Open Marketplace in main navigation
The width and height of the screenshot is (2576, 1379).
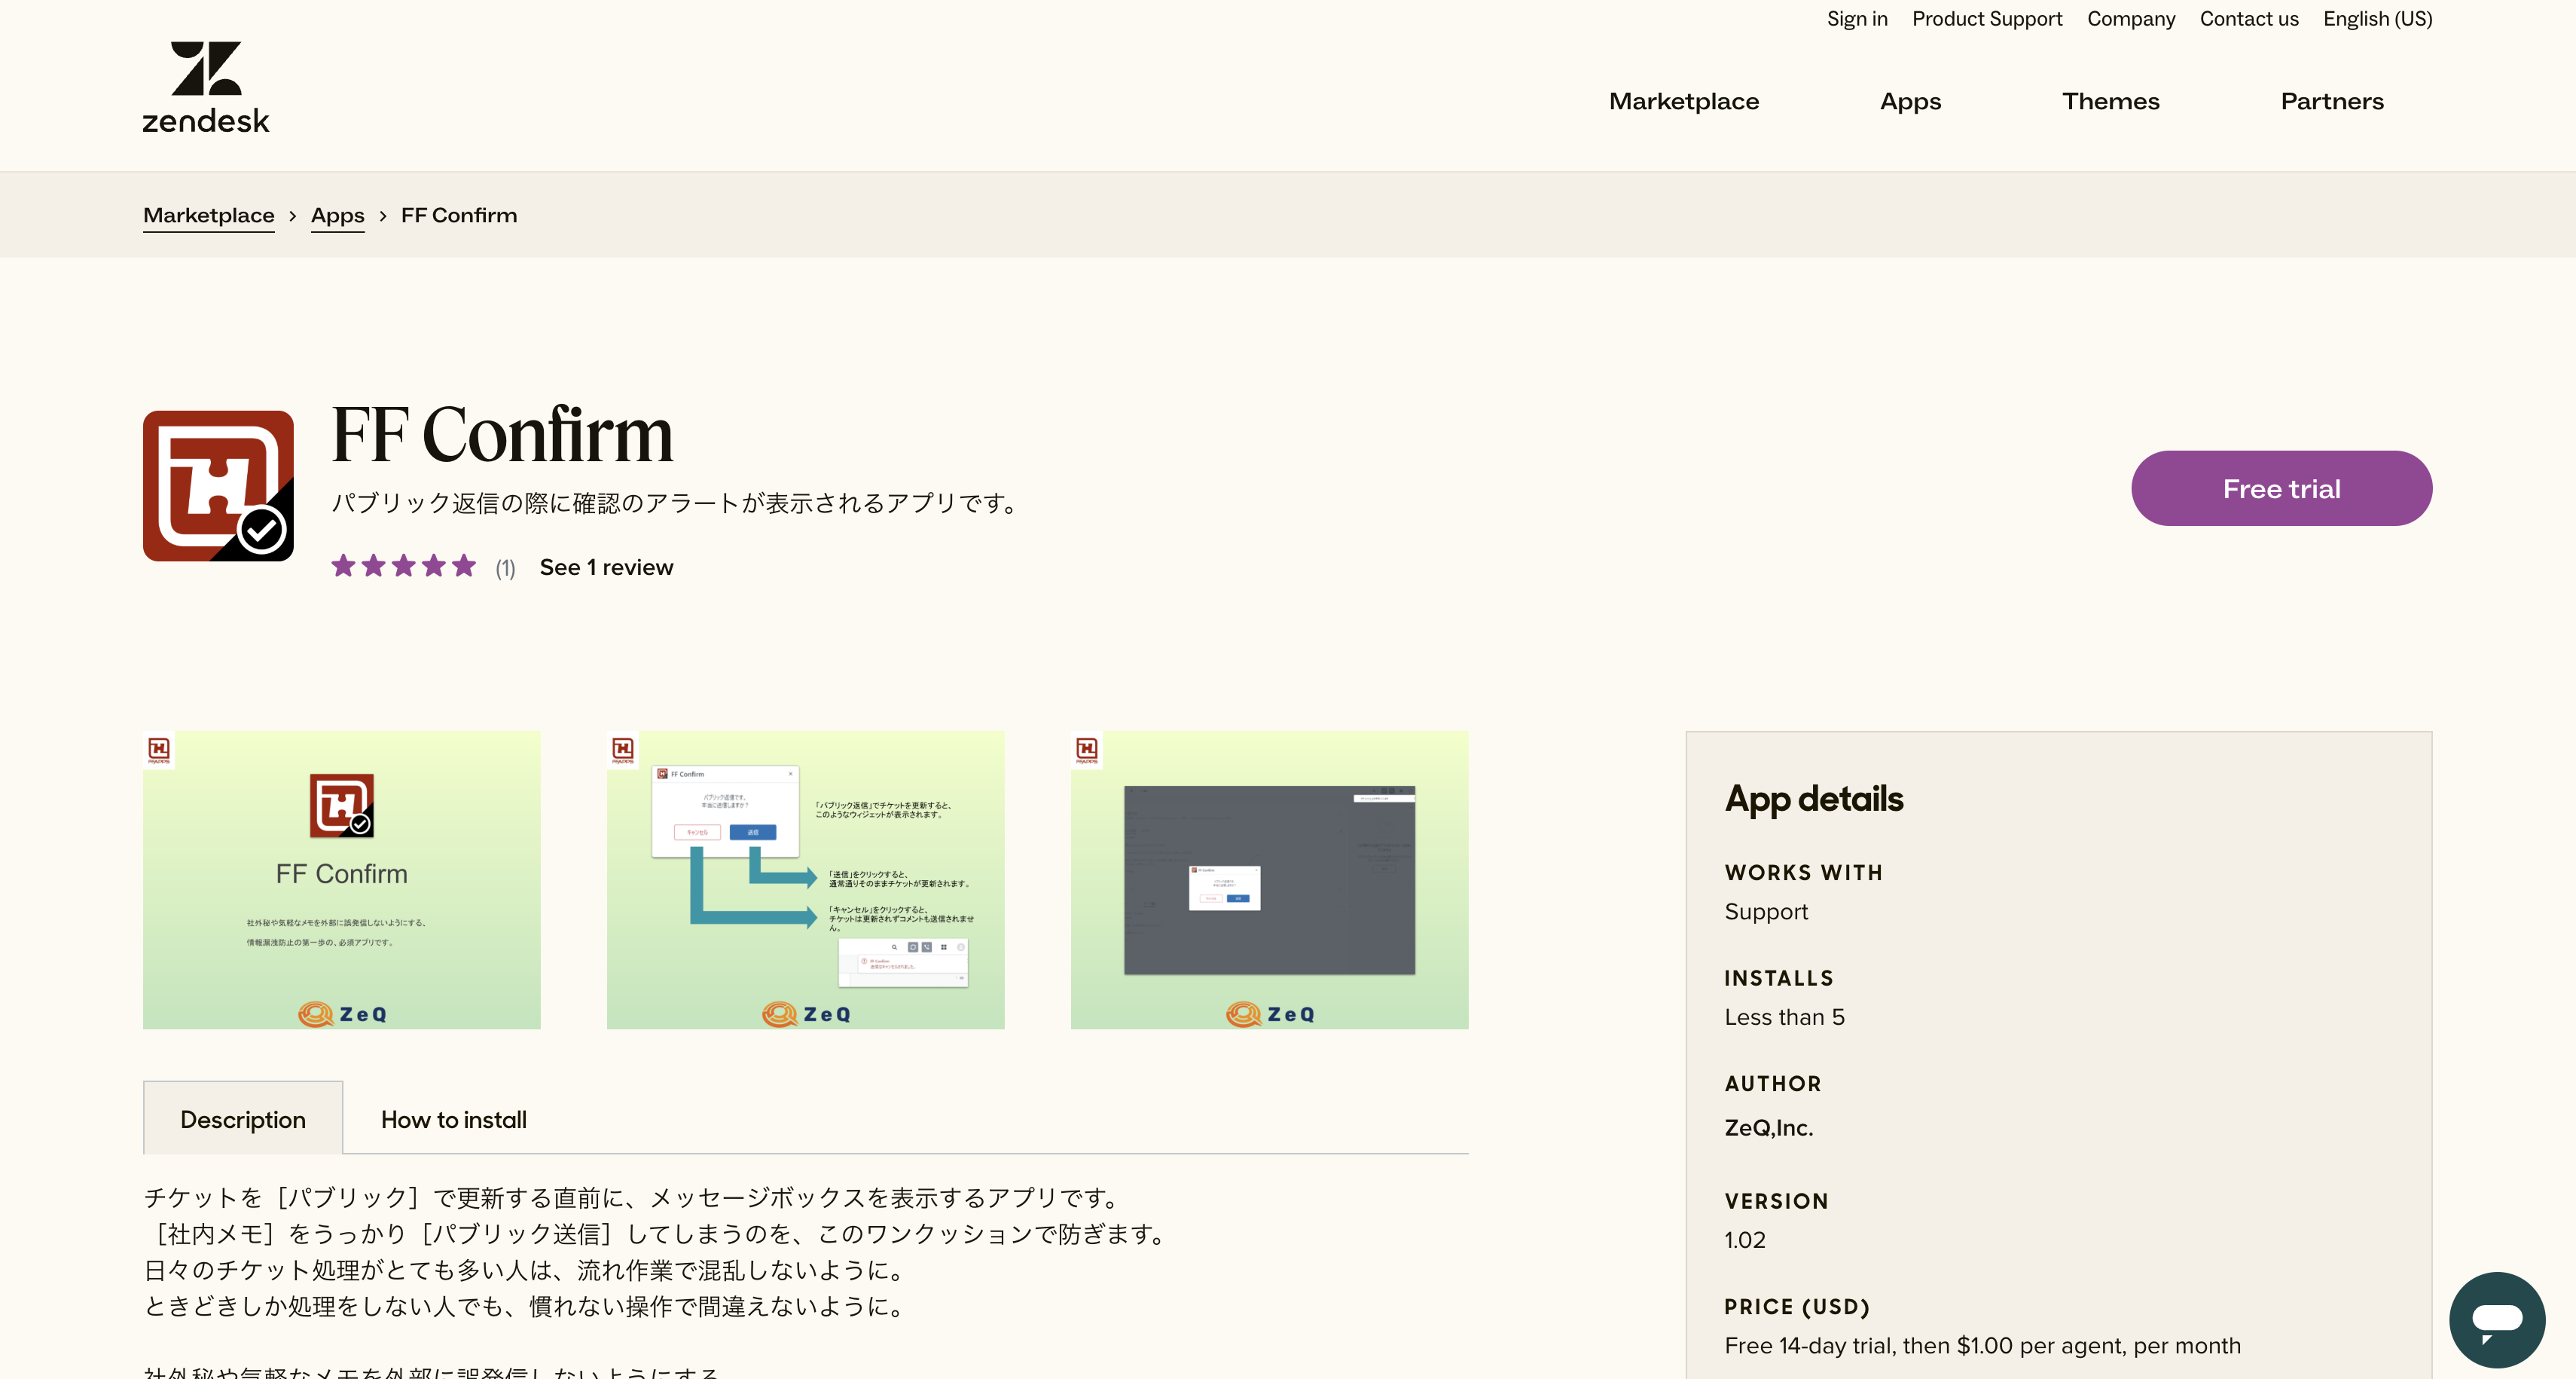click(x=1684, y=101)
